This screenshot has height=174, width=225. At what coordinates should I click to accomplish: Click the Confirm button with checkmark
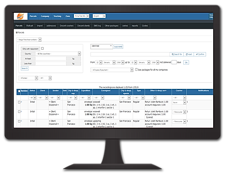(200, 54)
